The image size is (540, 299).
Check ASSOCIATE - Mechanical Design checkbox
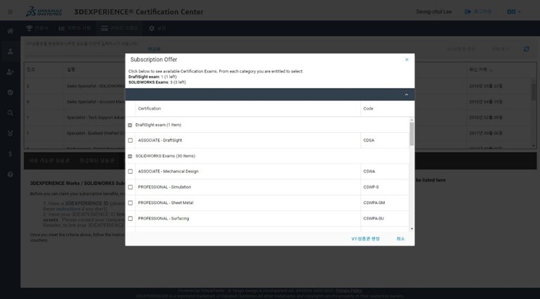(130, 171)
